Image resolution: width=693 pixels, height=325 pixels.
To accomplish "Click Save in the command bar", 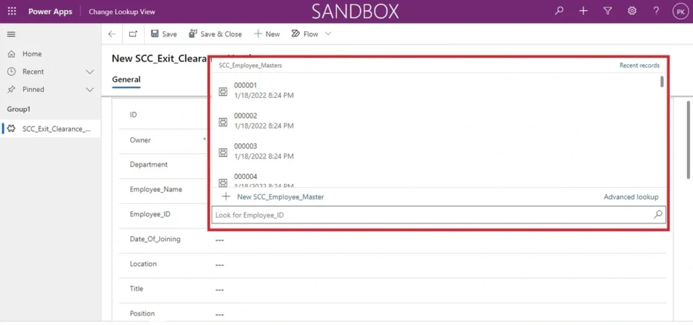I will click(164, 34).
